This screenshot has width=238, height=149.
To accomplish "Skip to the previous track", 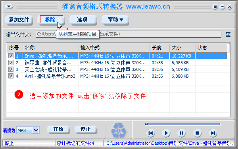I will (x=151, y=133).
